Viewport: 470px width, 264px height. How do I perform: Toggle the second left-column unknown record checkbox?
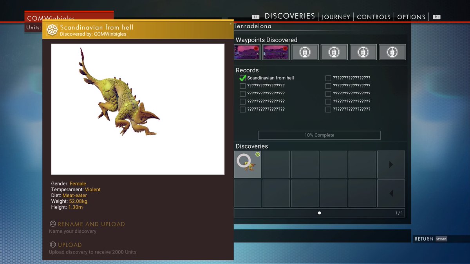(x=242, y=86)
